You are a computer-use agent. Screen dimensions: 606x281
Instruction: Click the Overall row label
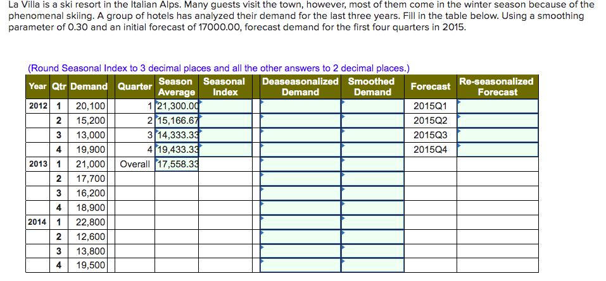(x=134, y=164)
